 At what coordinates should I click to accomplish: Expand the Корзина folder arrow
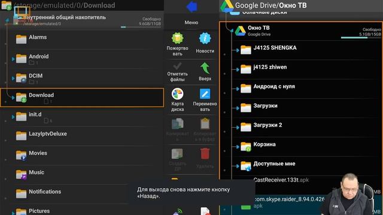(x=238, y=147)
